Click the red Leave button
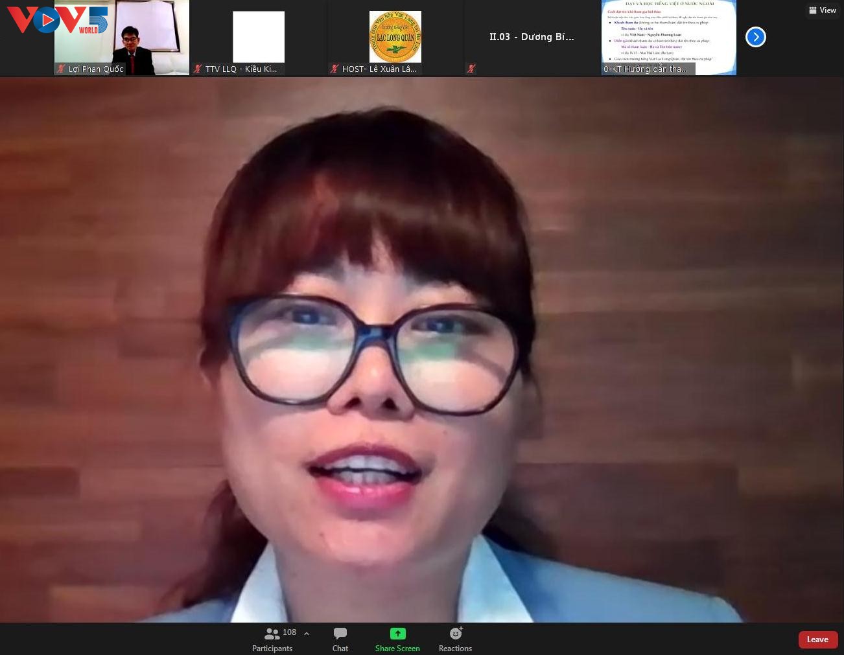Viewport: 844px width, 655px height. 817,639
